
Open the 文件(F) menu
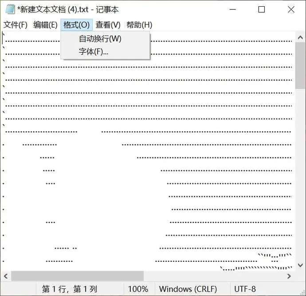tap(16, 25)
